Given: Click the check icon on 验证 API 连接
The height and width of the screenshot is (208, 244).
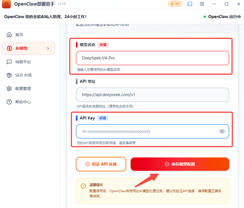Looking at the screenshot, I should point(87,164).
